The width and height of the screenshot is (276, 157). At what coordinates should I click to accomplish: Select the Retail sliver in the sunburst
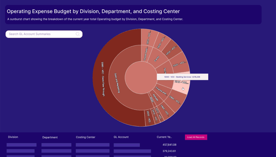[151, 100]
